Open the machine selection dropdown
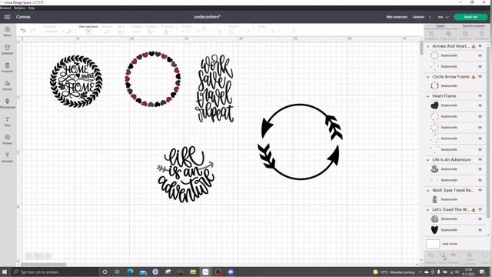Screen dimensions: 492x277 (x=444, y=17)
